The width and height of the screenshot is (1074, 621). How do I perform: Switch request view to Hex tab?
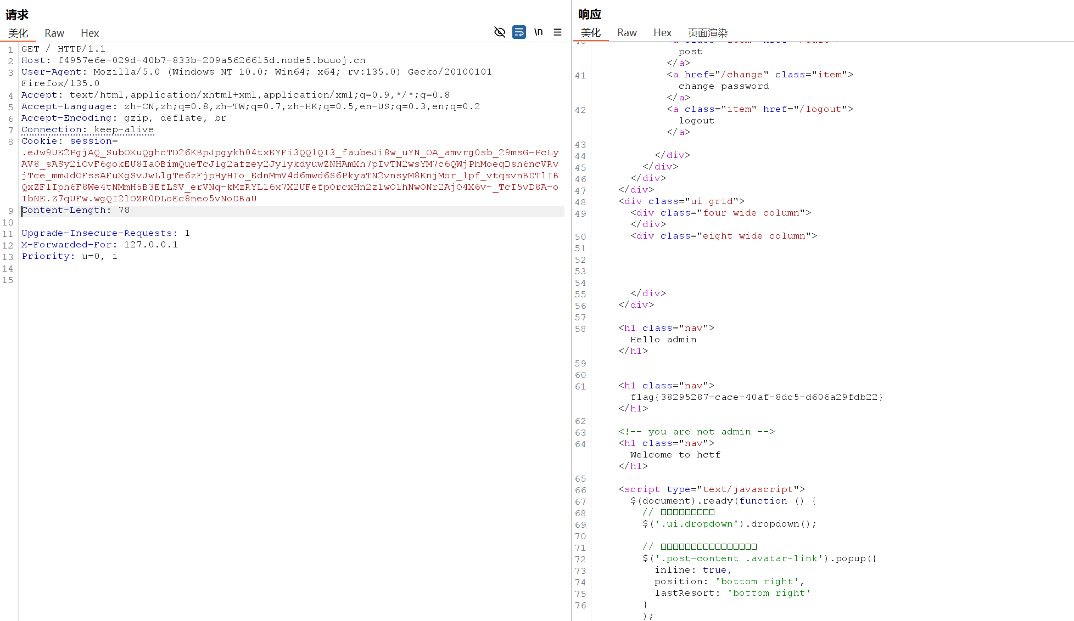90,33
